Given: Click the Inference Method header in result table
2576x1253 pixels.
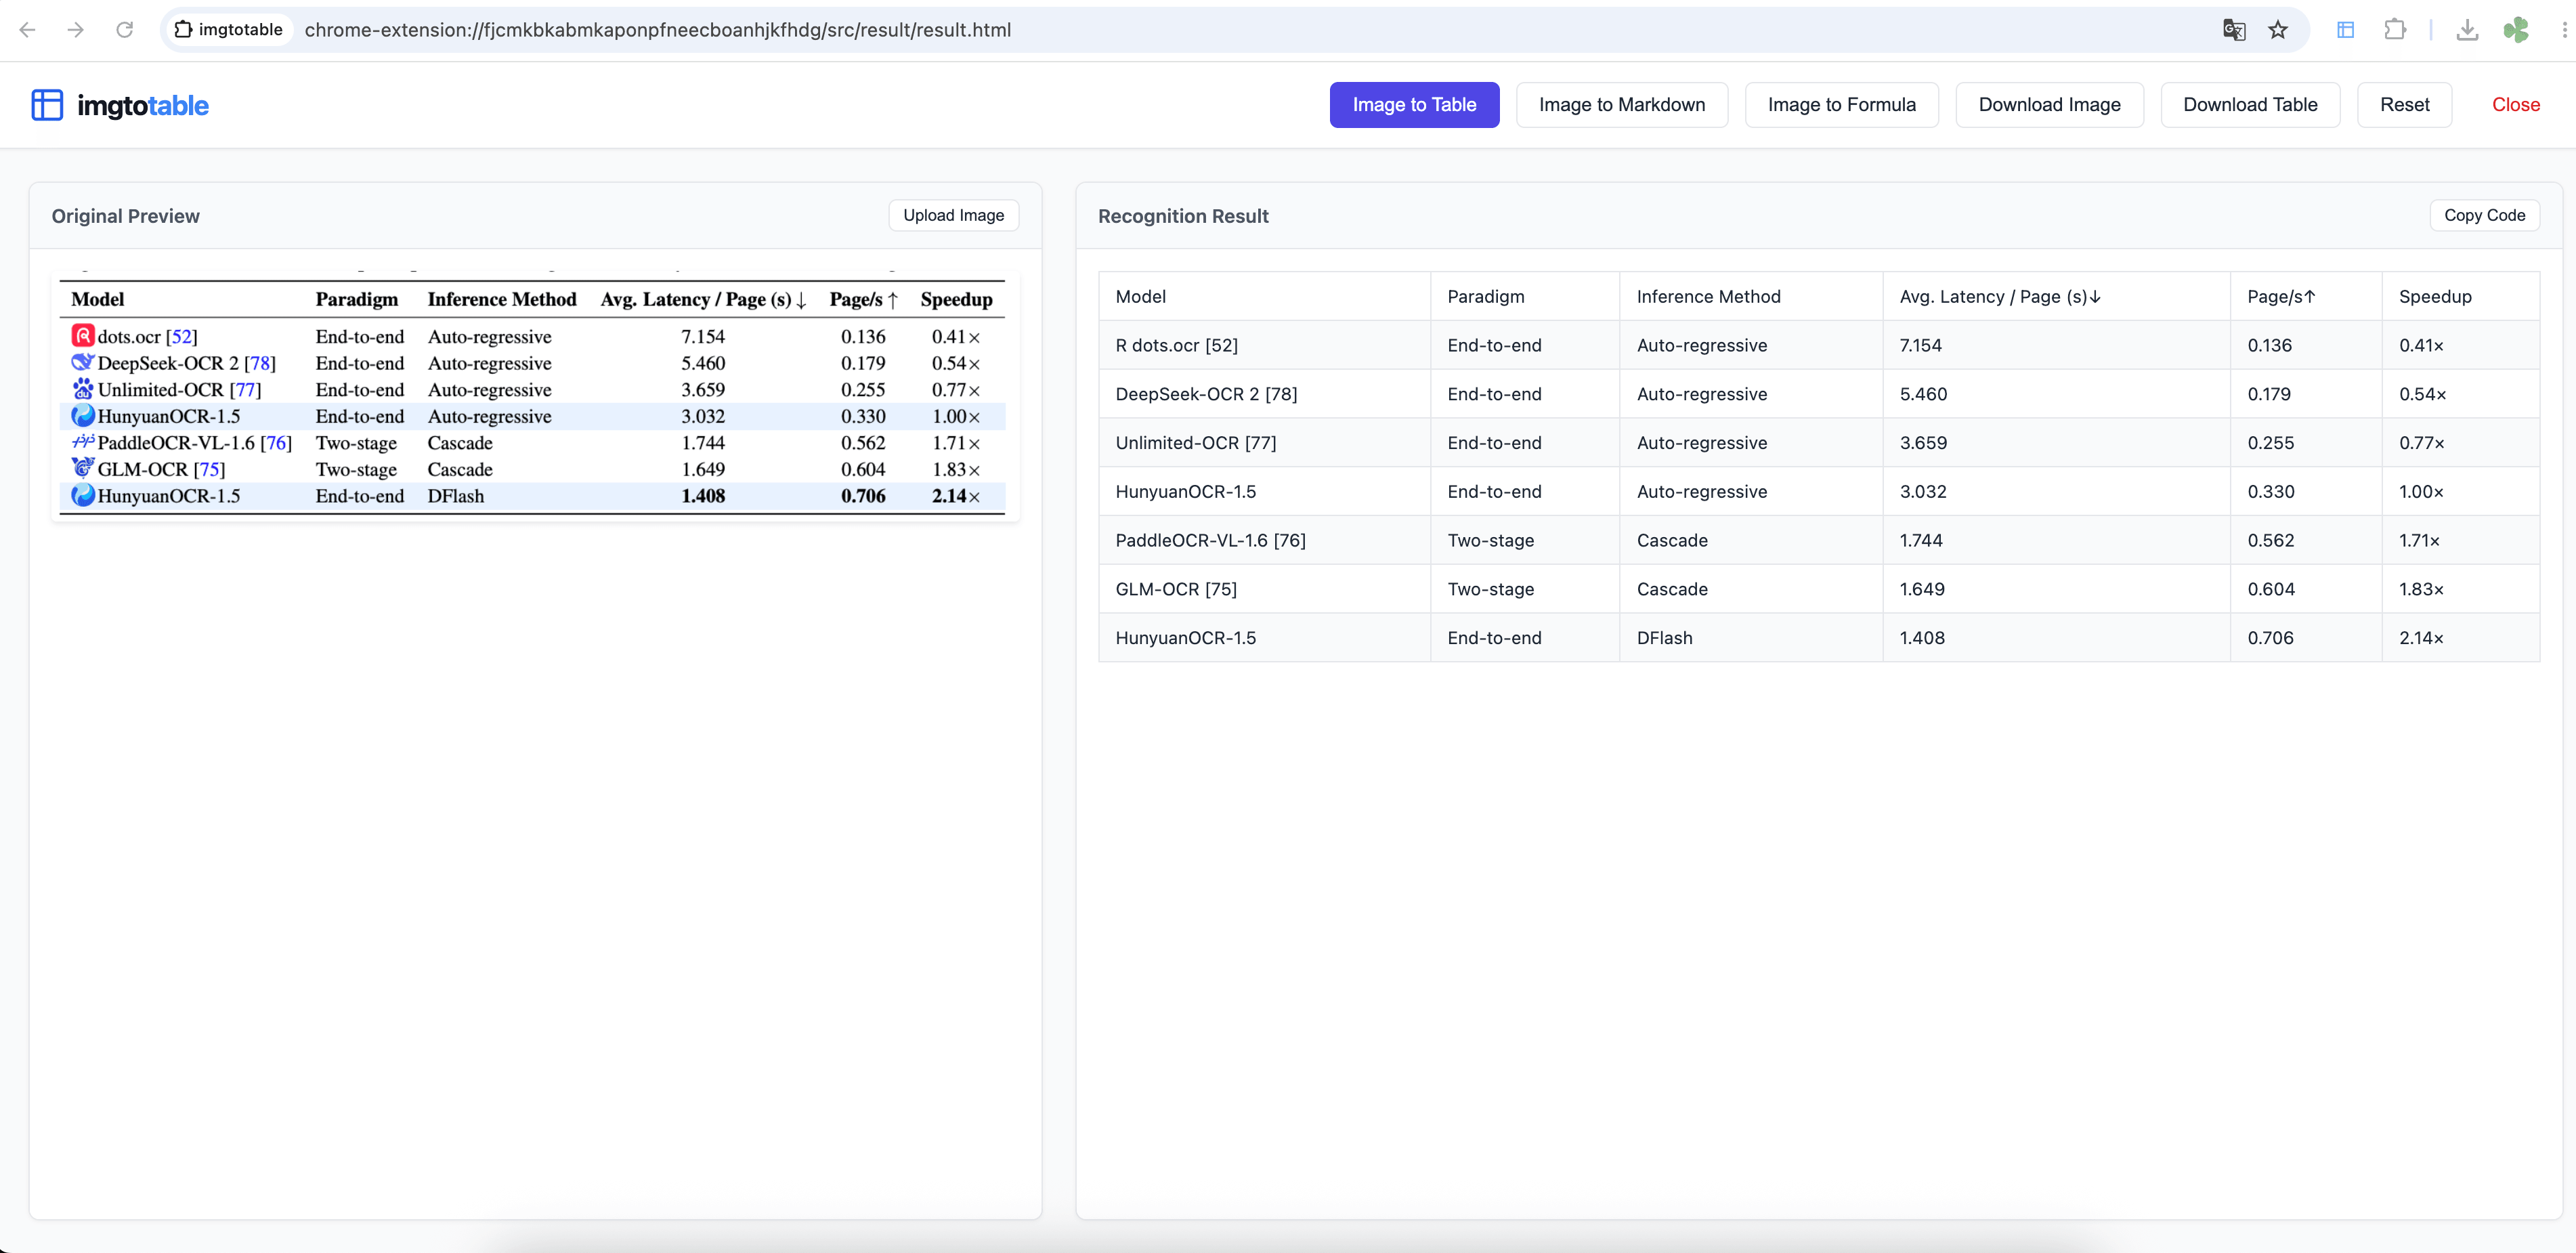Looking at the screenshot, I should (1751, 297).
